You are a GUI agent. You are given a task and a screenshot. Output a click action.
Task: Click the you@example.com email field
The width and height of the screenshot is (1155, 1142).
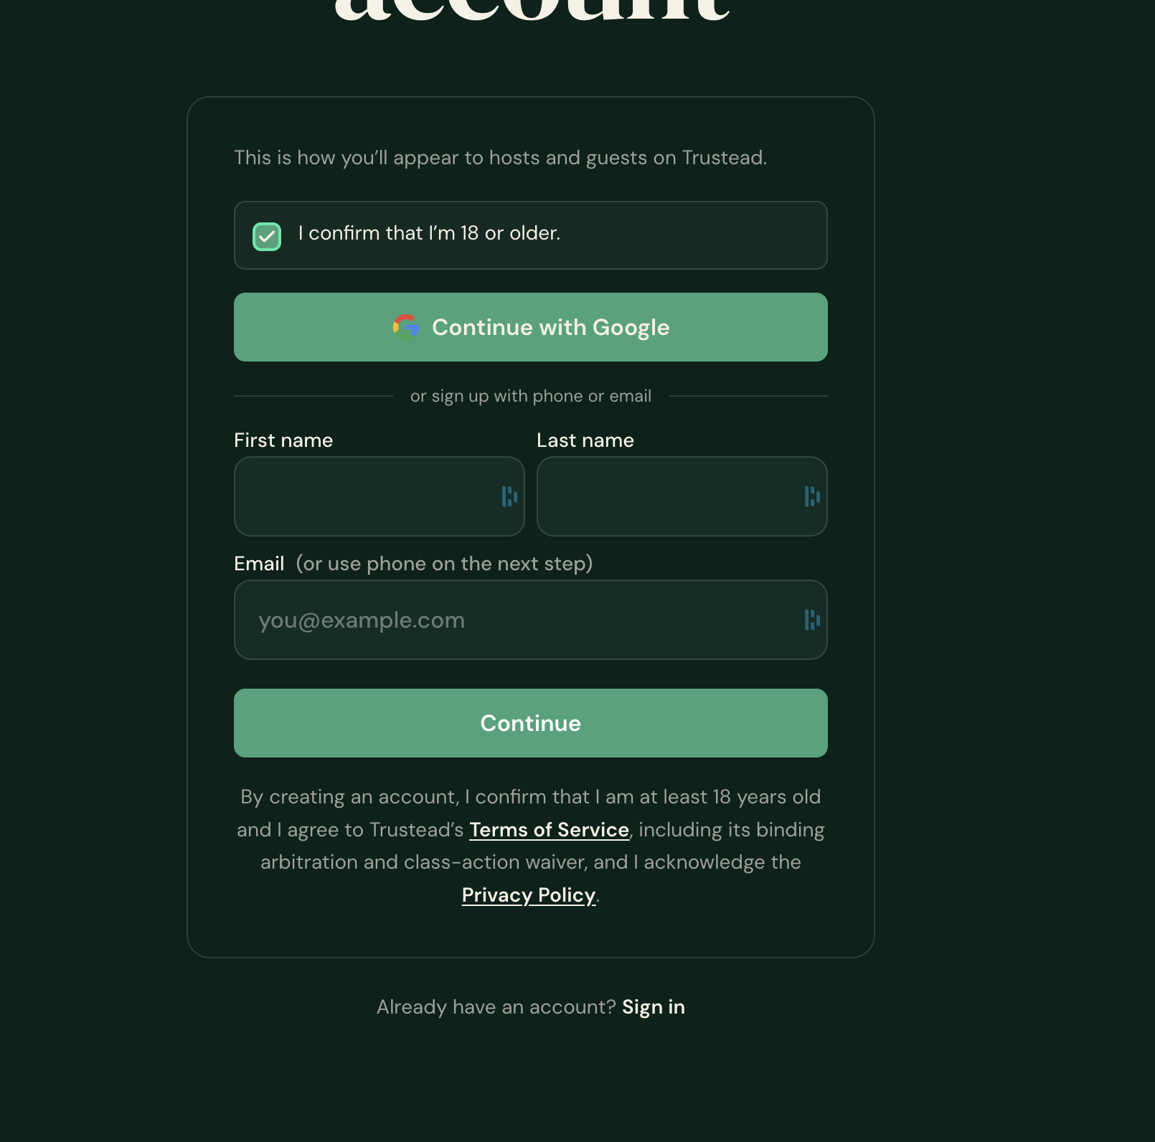(x=531, y=620)
